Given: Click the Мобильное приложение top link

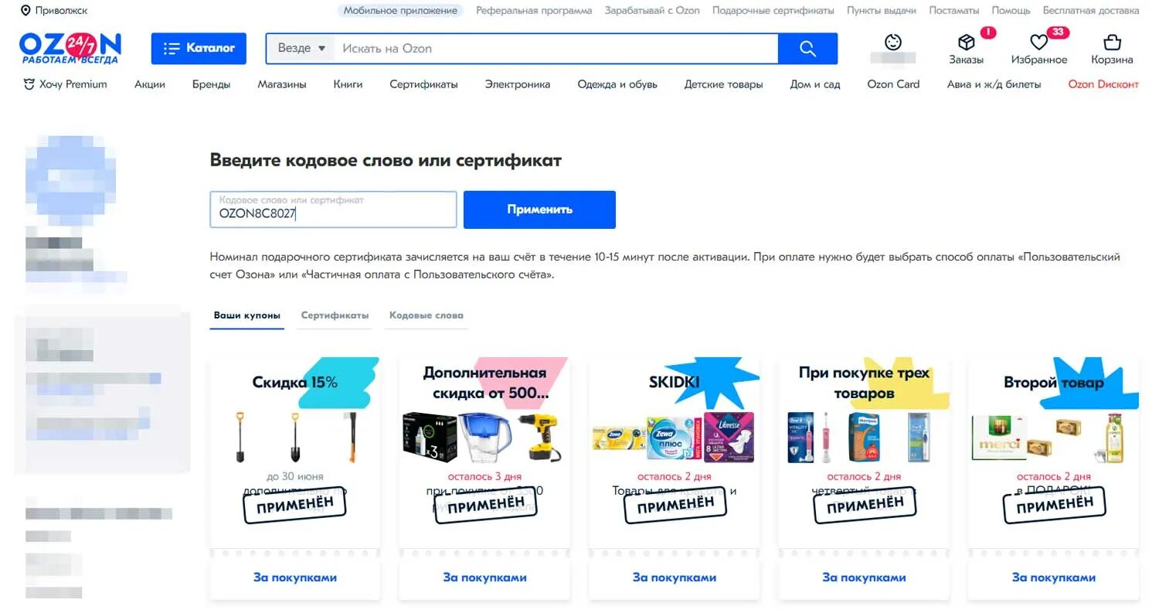Looking at the screenshot, I should pos(400,11).
